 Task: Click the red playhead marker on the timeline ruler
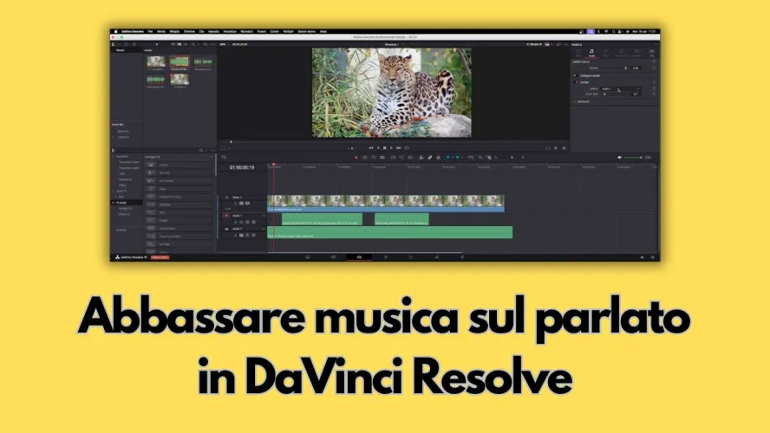pyautogui.click(x=273, y=165)
